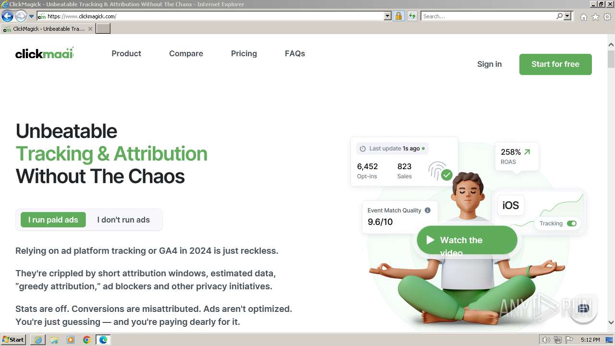This screenshot has width=615, height=346.
Task: Select the "I run paid ads" option
Action: 53,220
